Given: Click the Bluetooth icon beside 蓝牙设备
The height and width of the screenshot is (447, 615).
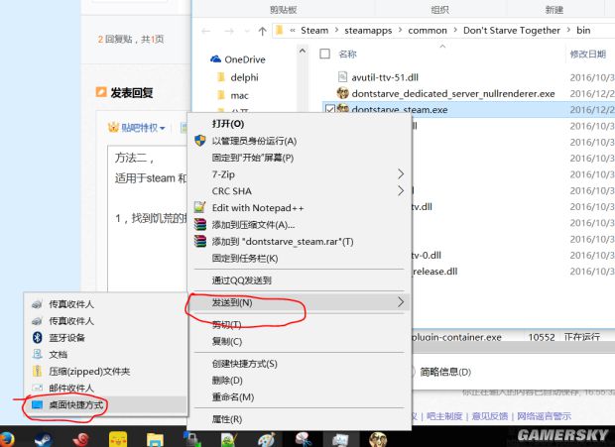Looking at the screenshot, I should (38, 337).
